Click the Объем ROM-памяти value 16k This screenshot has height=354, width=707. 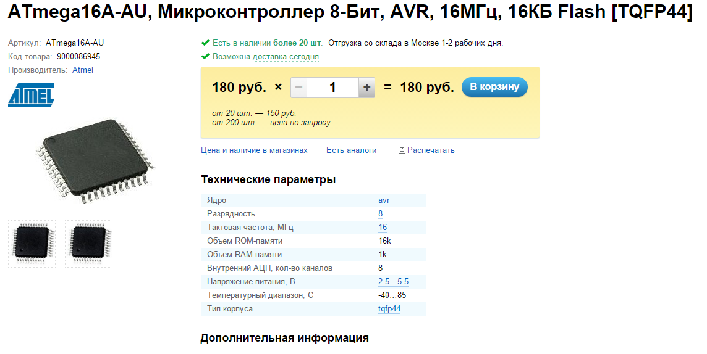[x=384, y=241]
